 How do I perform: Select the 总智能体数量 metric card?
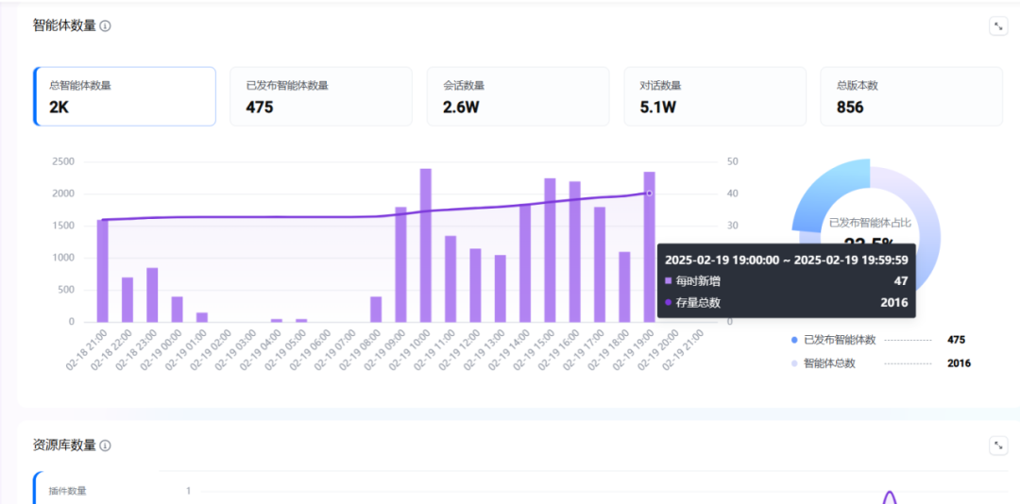pyautogui.click(x=125, y=96)
